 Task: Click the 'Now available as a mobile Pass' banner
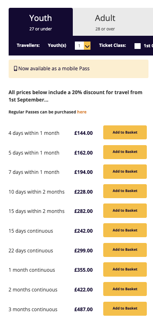(79, 69)
